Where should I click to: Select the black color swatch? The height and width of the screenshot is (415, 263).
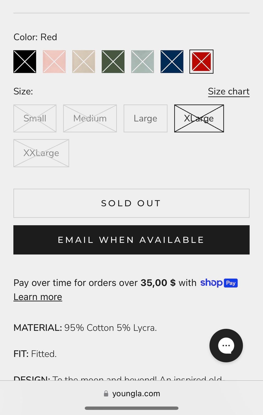[25, 62]
